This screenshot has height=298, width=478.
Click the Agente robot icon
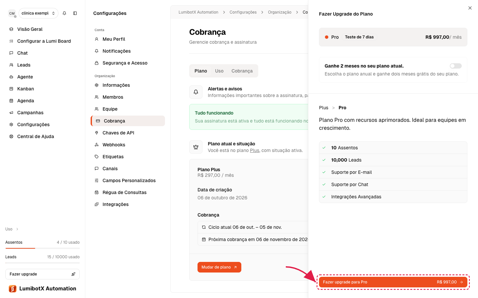[x=11, y=77]
